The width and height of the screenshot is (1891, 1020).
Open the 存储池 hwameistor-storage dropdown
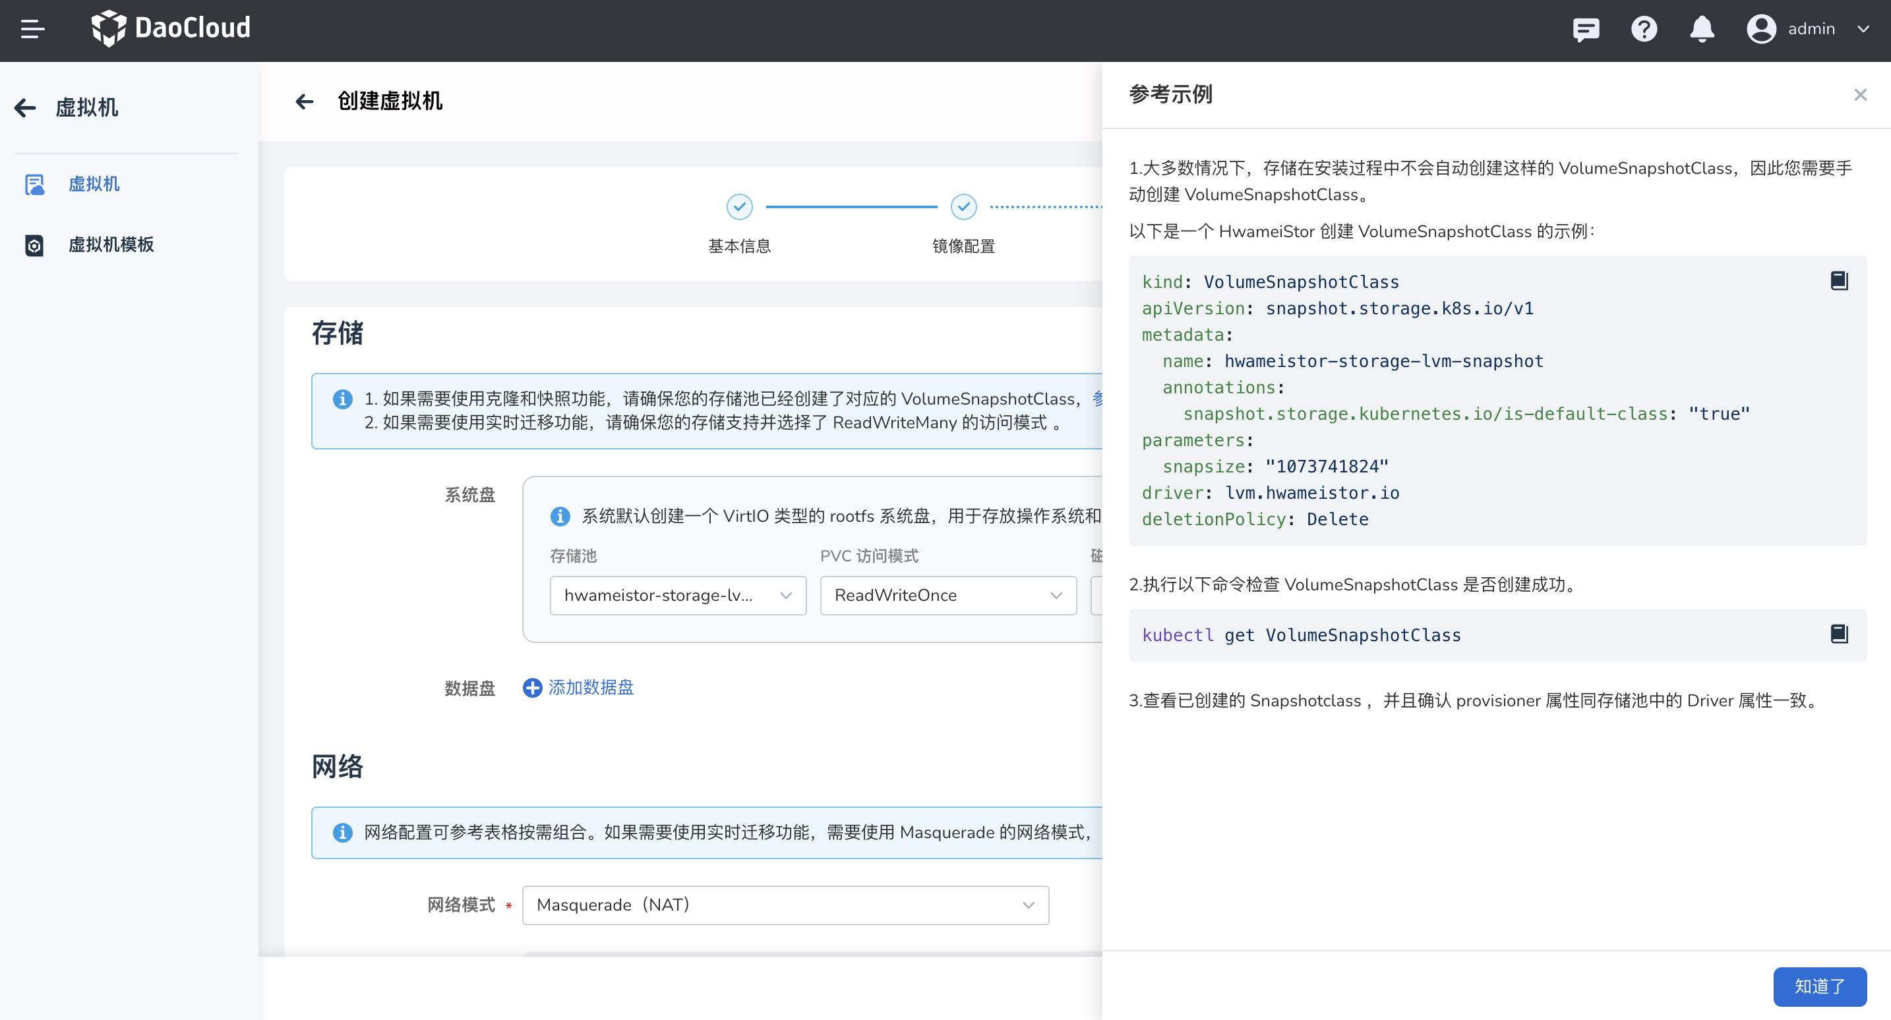click(677, 595)
